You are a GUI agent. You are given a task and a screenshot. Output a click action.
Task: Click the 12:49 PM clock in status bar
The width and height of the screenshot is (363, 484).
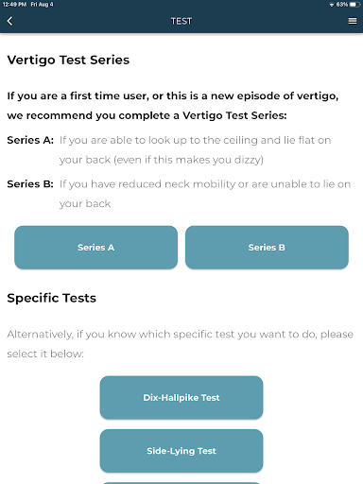pyautogui.click(x=14, y=5)
